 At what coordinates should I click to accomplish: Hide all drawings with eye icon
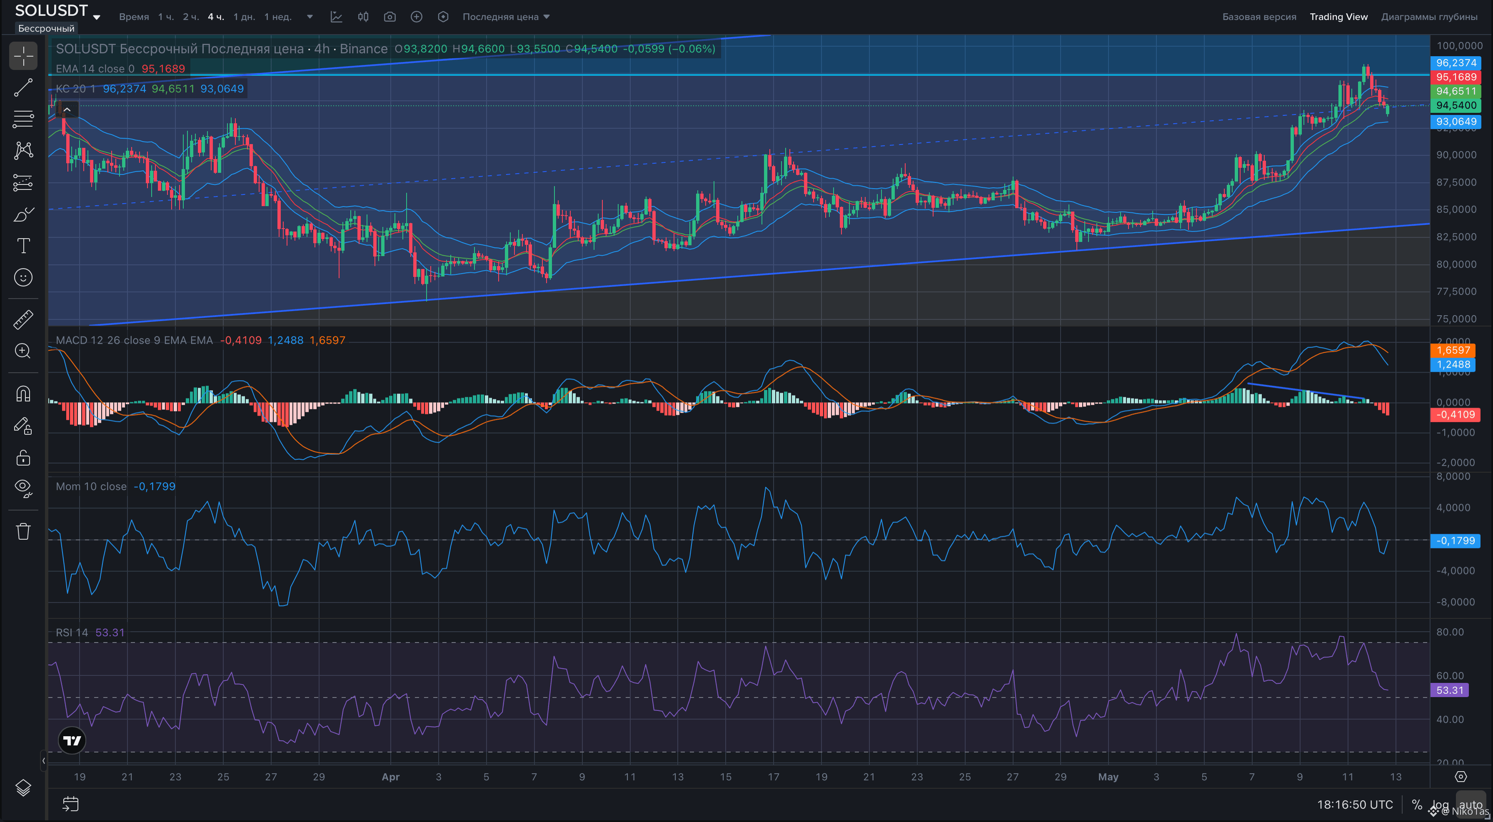point(23,488)
